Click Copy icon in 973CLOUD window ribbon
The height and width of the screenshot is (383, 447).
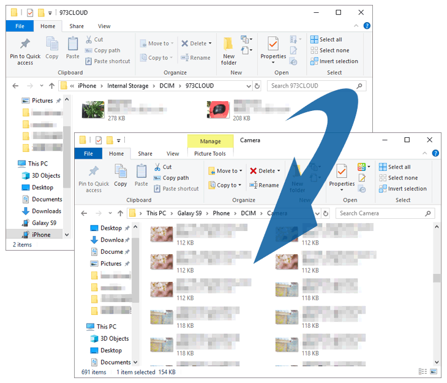[52, 48]
